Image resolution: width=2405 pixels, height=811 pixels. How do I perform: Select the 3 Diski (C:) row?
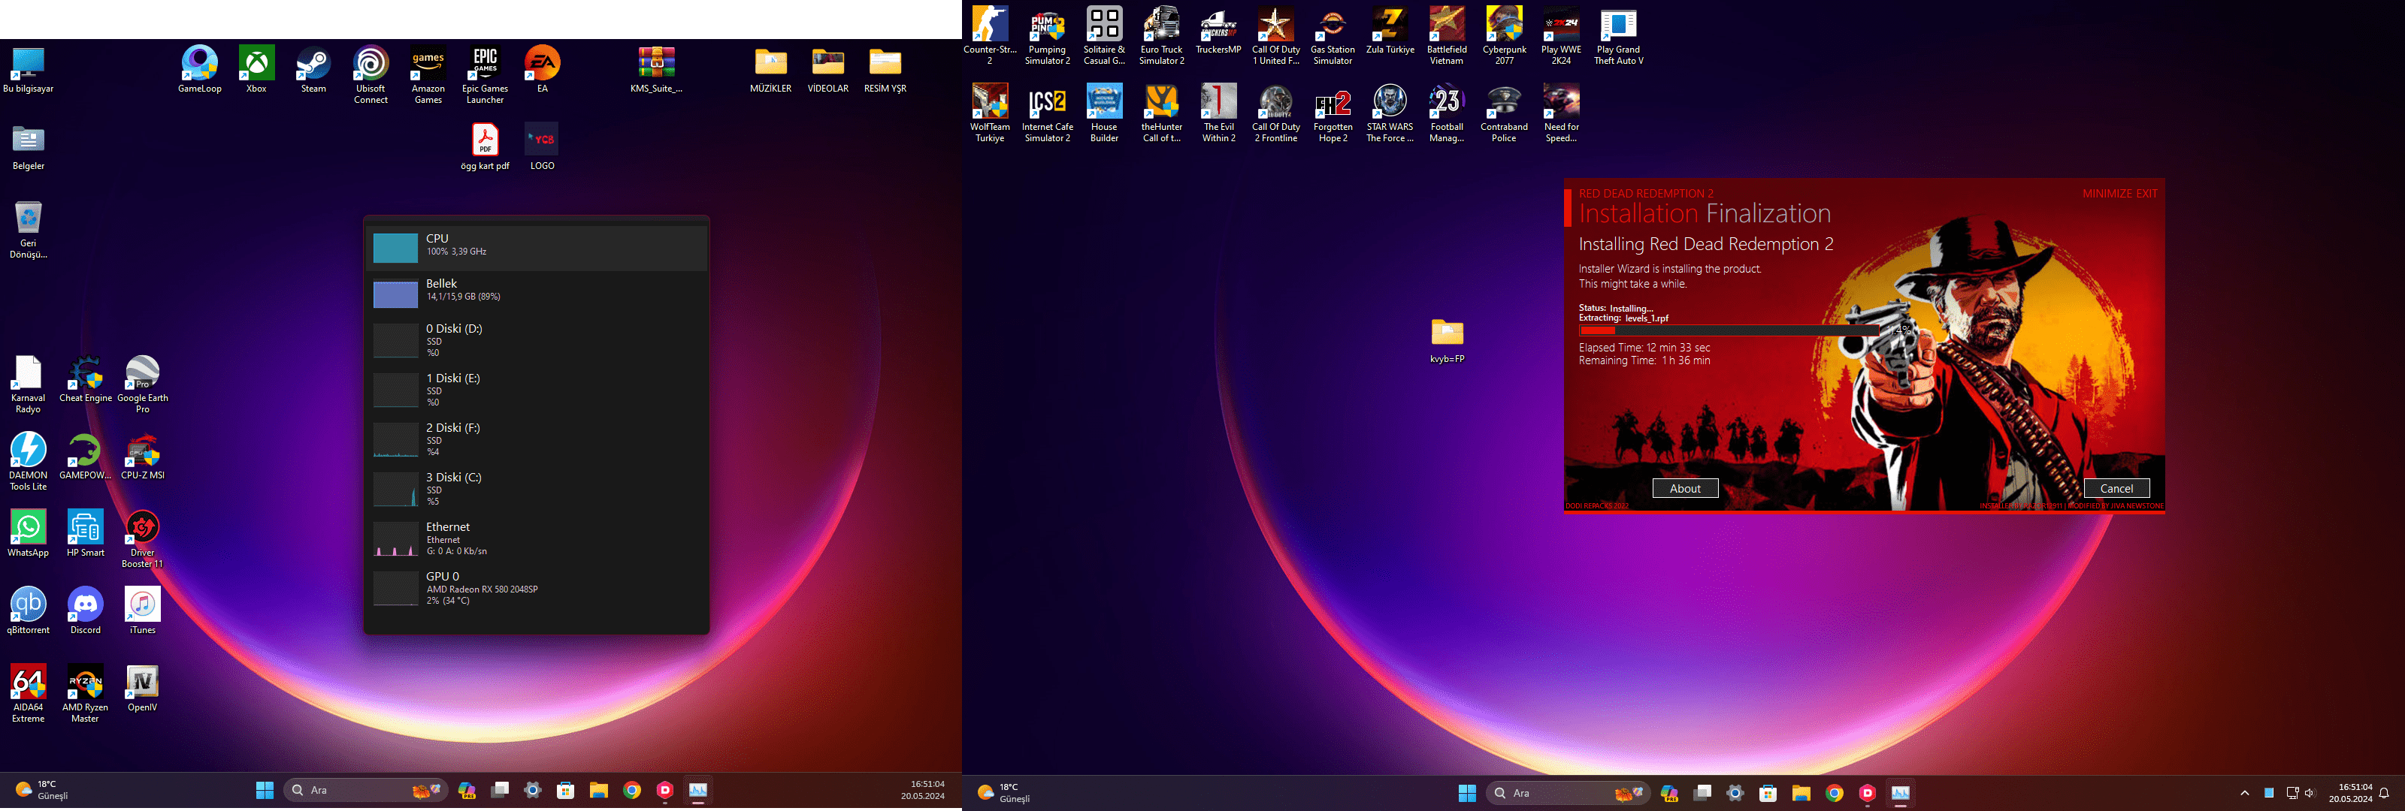tap(537, 488)
